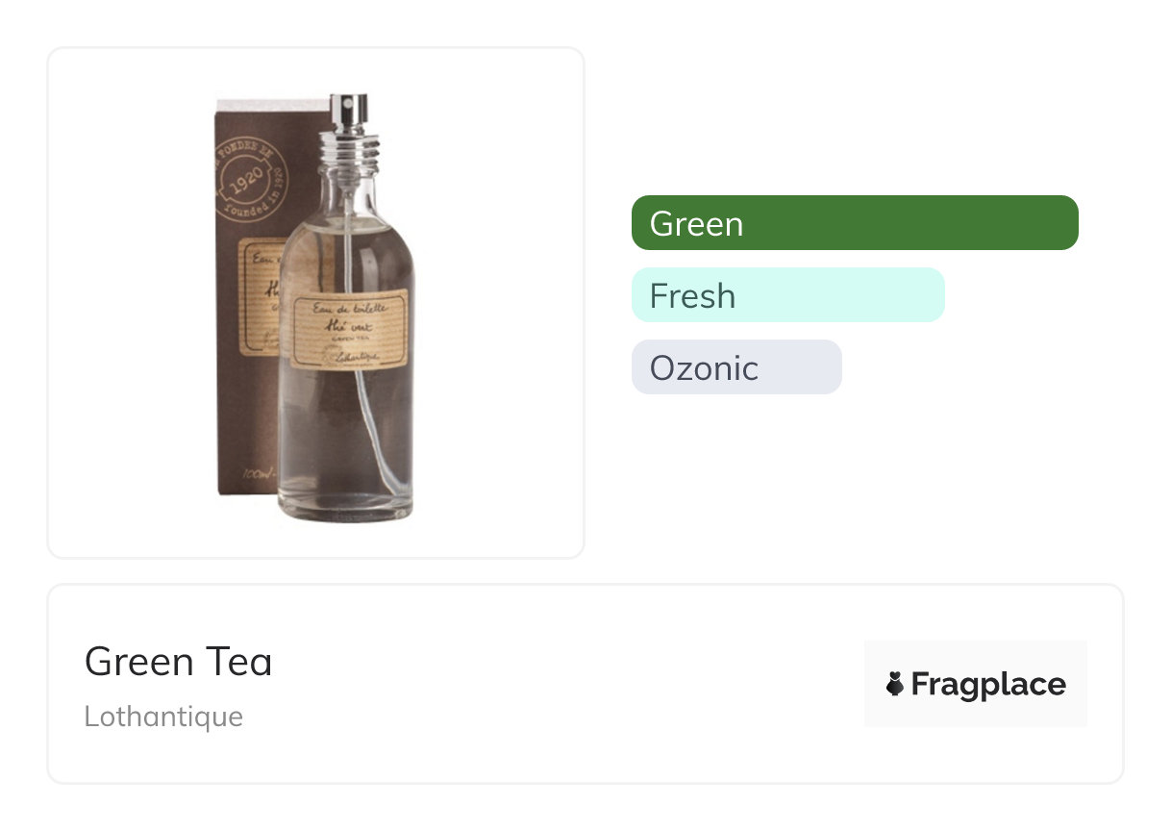Select the Fresh accord bar
Screen dimensions: 1171x831
pyautogui.click(x=787, y=295)
